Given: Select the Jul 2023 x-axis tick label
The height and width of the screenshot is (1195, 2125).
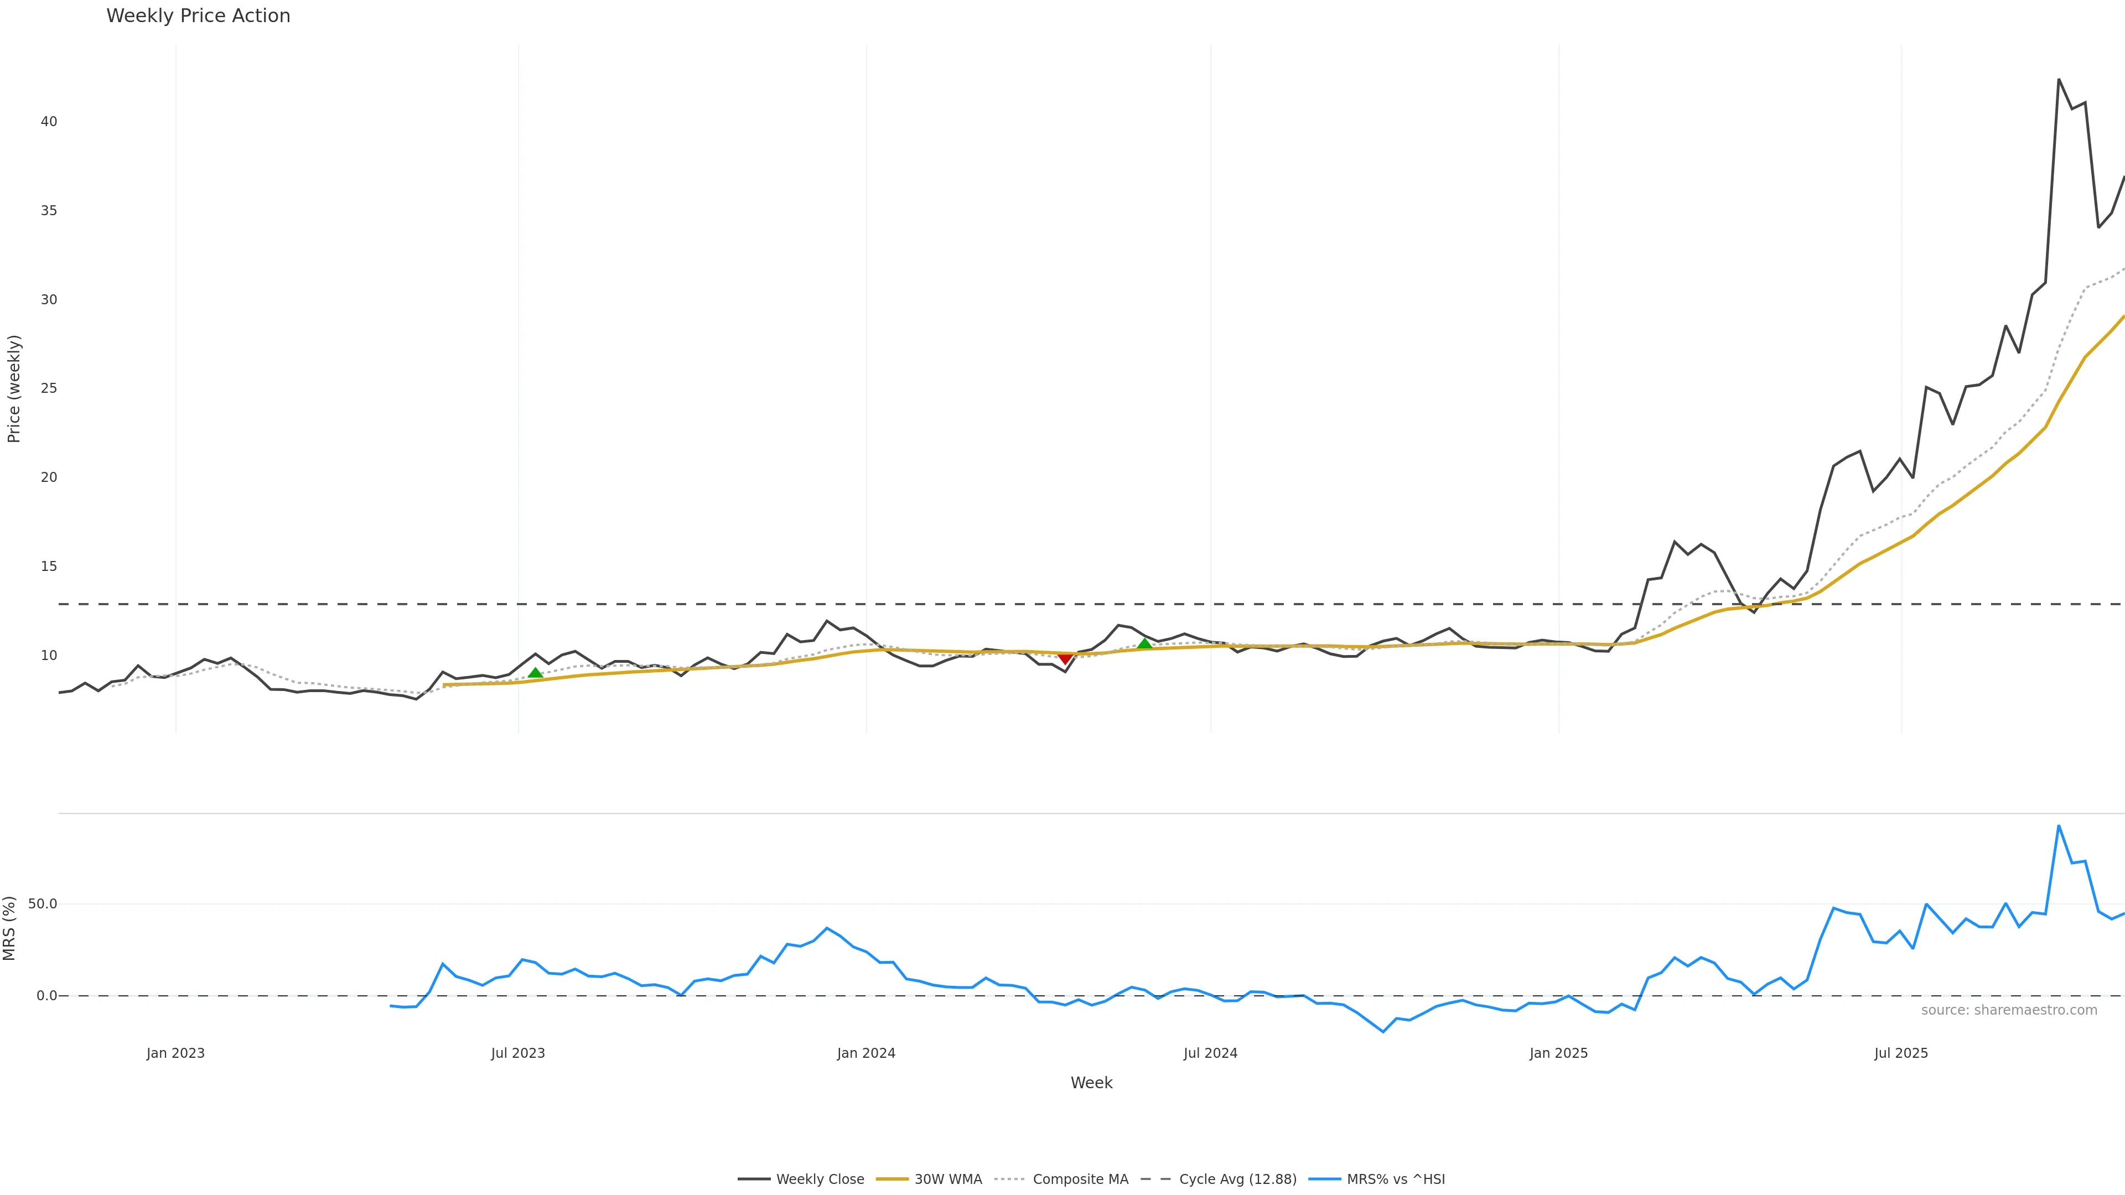Looking at the screenshot, I should (x=518, y=1053).
